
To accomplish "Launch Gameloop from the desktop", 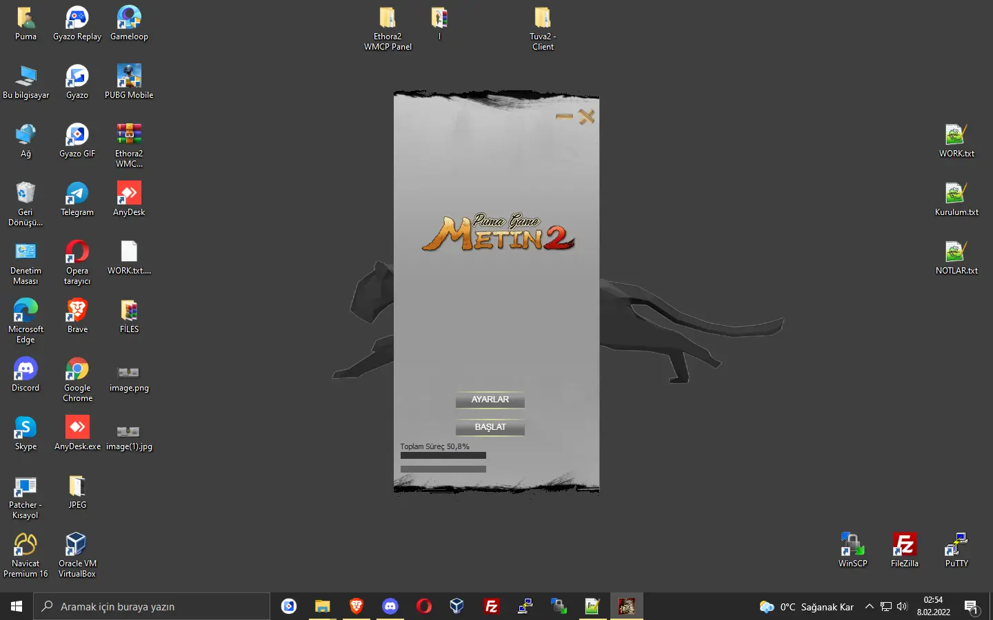I will point(129,24).
